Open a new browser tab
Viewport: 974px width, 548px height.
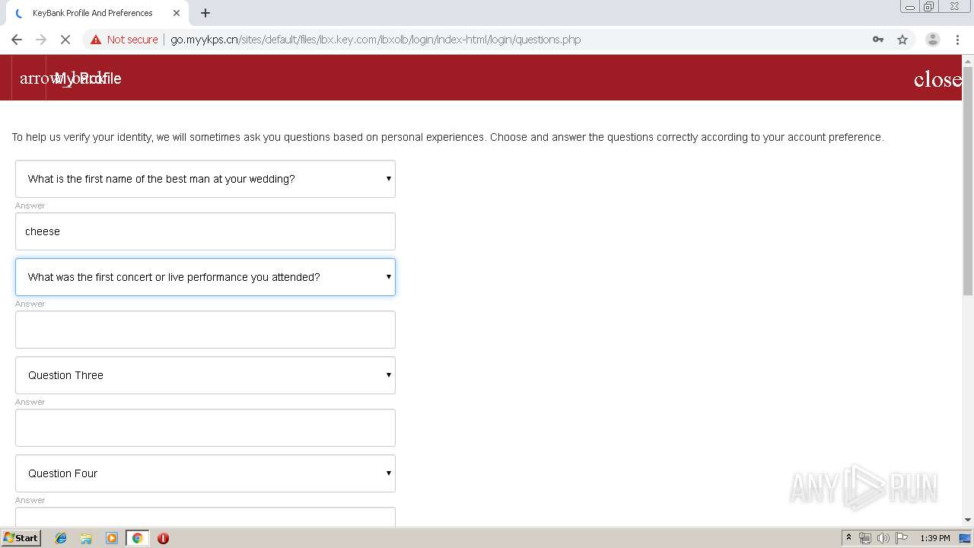(x=205, y=13)
